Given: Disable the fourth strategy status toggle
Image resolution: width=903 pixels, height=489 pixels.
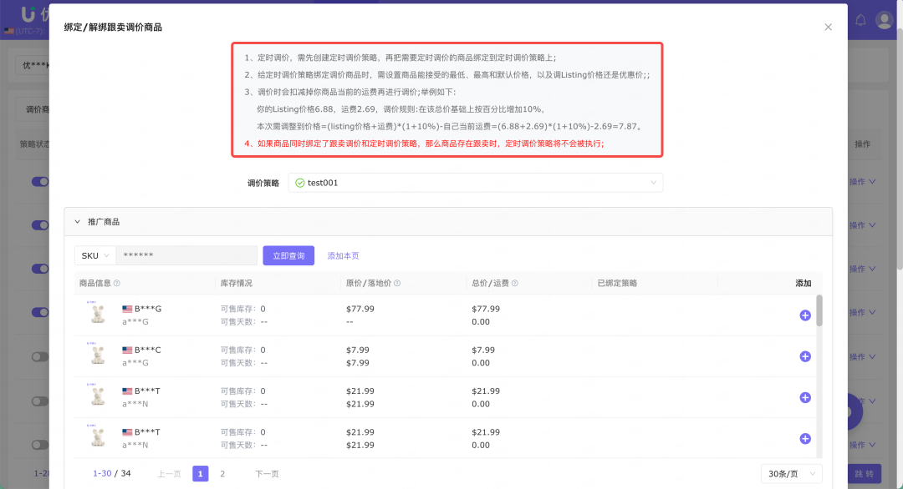Looking at the screenshot, I should coord(40,312).
